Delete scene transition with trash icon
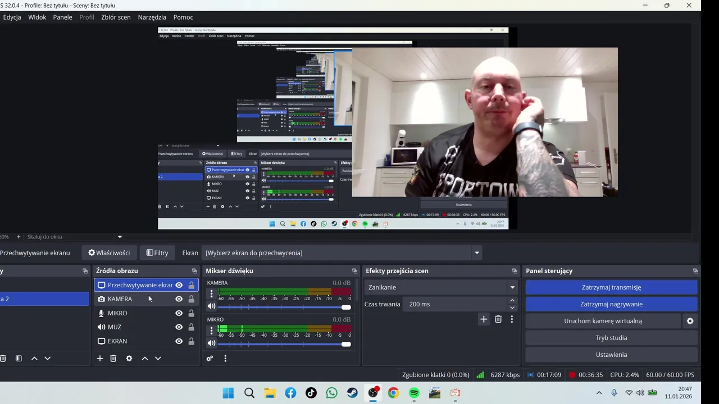The height and width of the screenshot is (404, 719). [x=498, y=319]
